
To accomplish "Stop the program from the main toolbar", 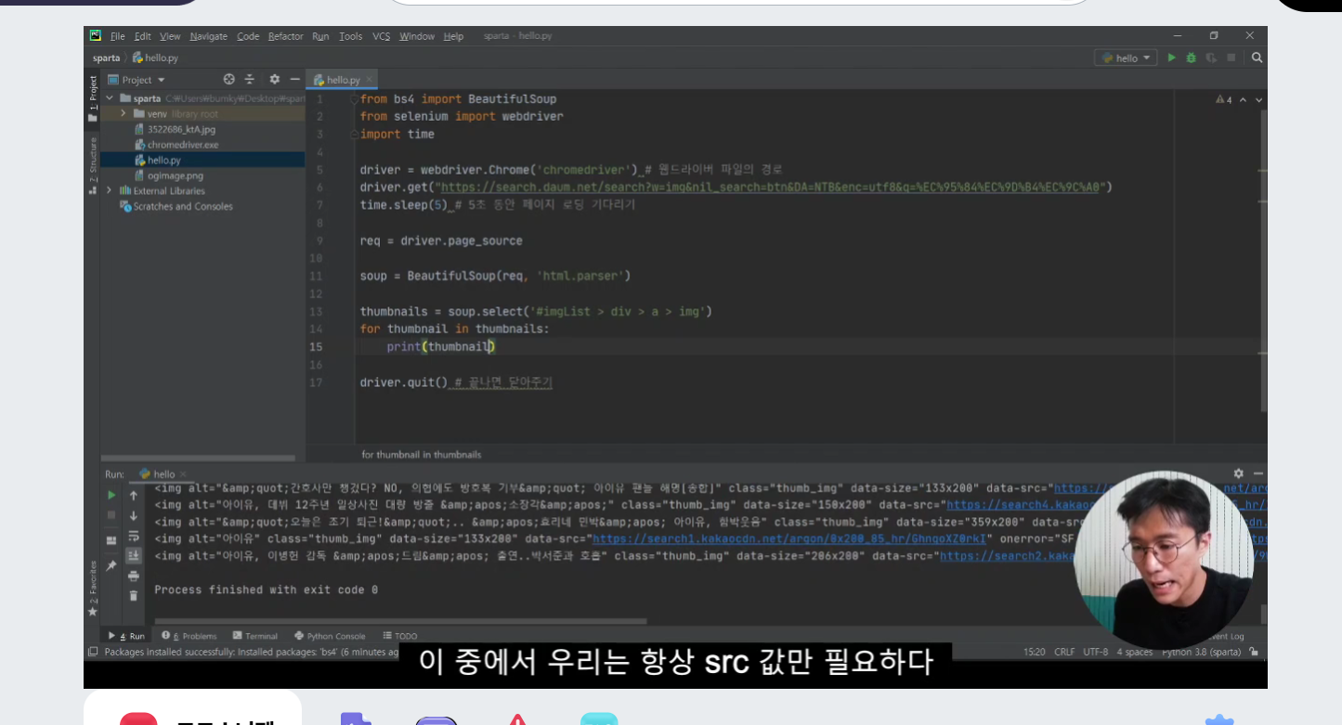I will coord(1231,58).
